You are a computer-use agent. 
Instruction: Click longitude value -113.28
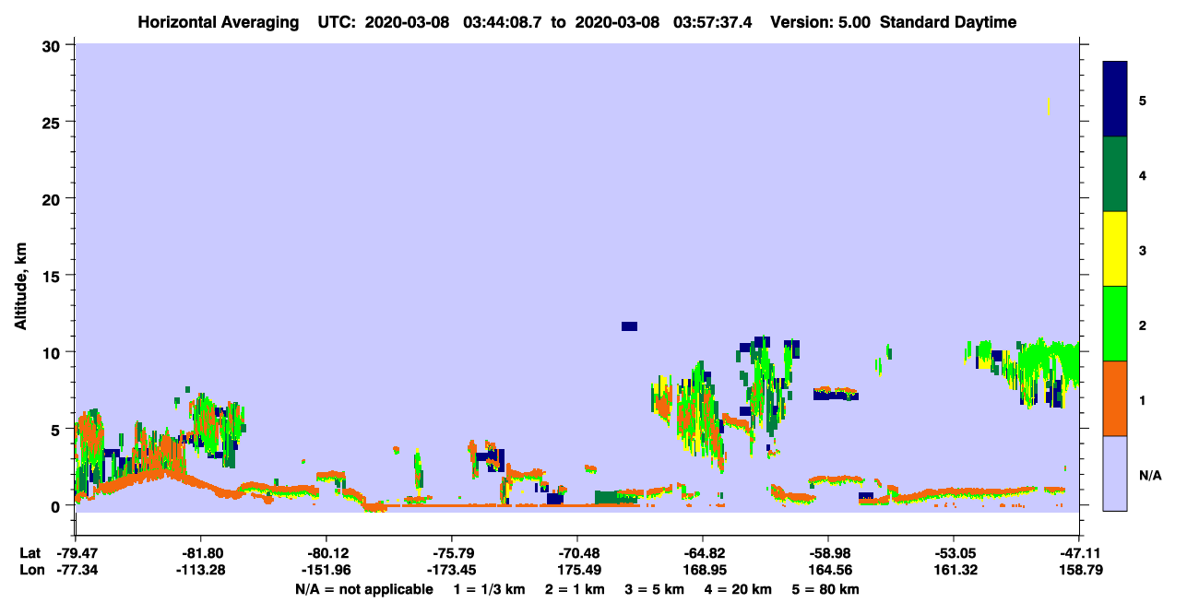coord(200,570)
